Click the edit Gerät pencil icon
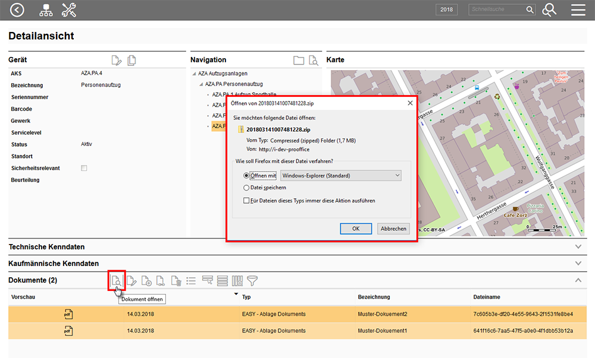The image size is (595, 358). pos(117,60)
